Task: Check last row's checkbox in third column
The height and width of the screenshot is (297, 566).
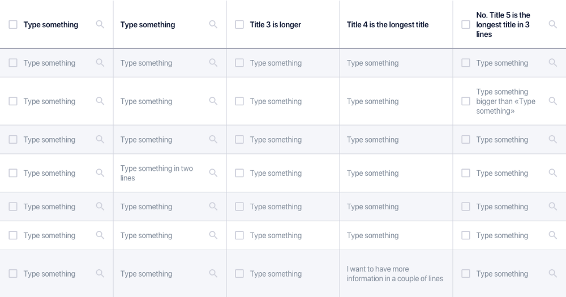Action: 239,274
